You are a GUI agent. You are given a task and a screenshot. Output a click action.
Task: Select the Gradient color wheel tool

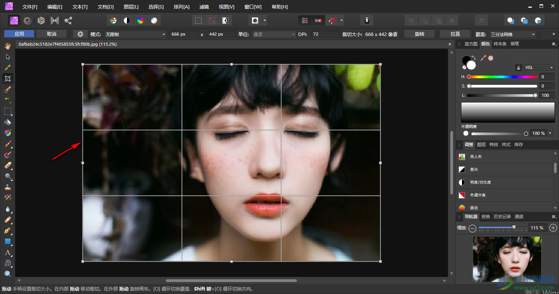7,133
